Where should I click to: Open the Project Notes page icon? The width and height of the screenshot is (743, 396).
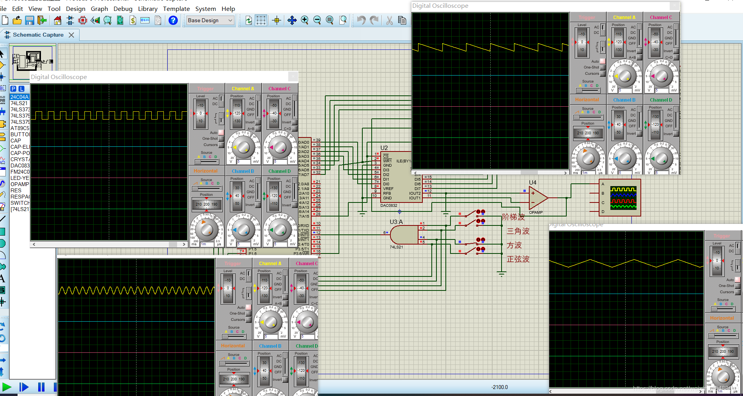tap(158, 20)
